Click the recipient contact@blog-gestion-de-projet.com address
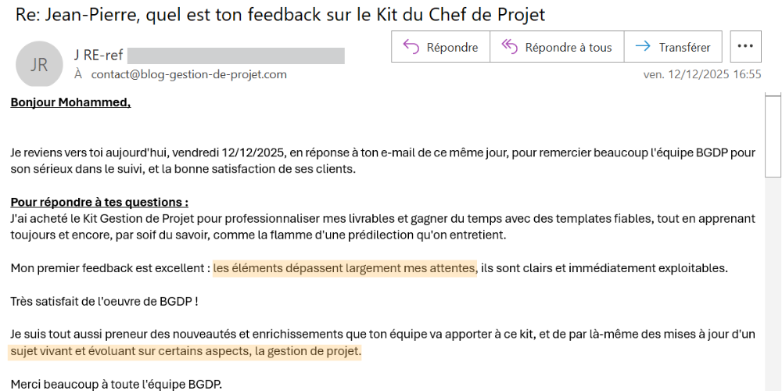Screen dimensions: 782x391 pyautogui.click(x=188, y=74)
